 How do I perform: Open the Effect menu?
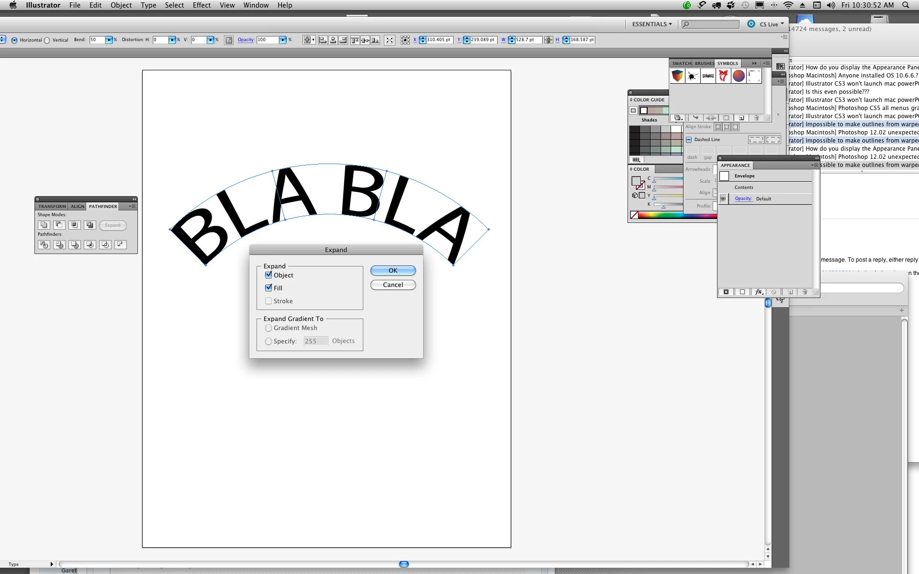coord(202,5)
